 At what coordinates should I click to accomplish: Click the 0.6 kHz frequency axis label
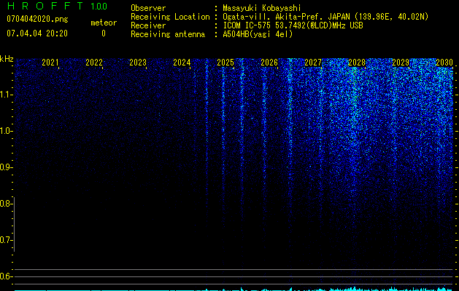[6, 276]
